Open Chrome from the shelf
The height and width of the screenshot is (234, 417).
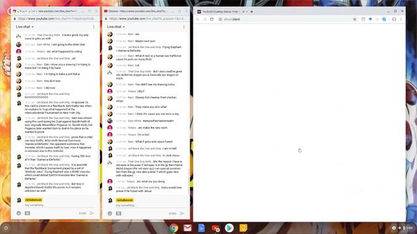tap(174, 228)
